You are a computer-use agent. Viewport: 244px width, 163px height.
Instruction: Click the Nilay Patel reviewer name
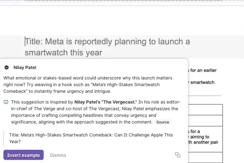click(x=25, y=68)
